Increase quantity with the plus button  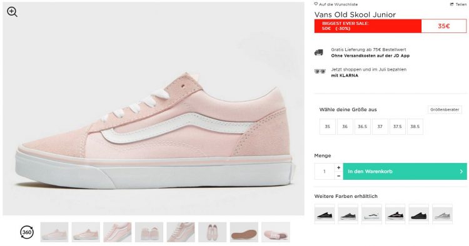pos(338,167)
